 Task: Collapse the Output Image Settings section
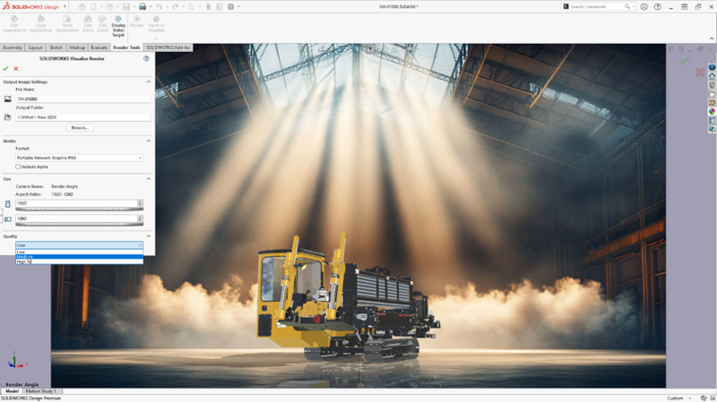[149, 81]
